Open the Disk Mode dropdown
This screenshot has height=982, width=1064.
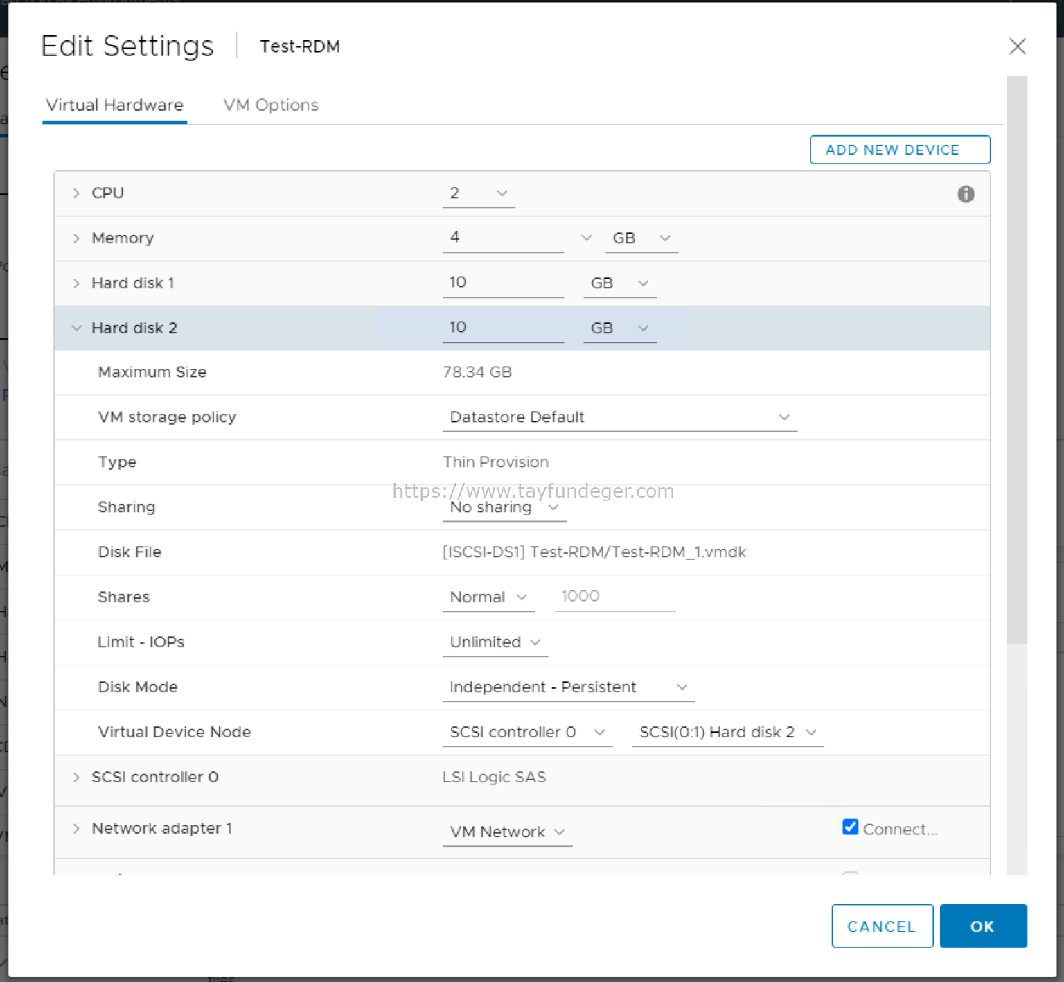tap(568, 687)
